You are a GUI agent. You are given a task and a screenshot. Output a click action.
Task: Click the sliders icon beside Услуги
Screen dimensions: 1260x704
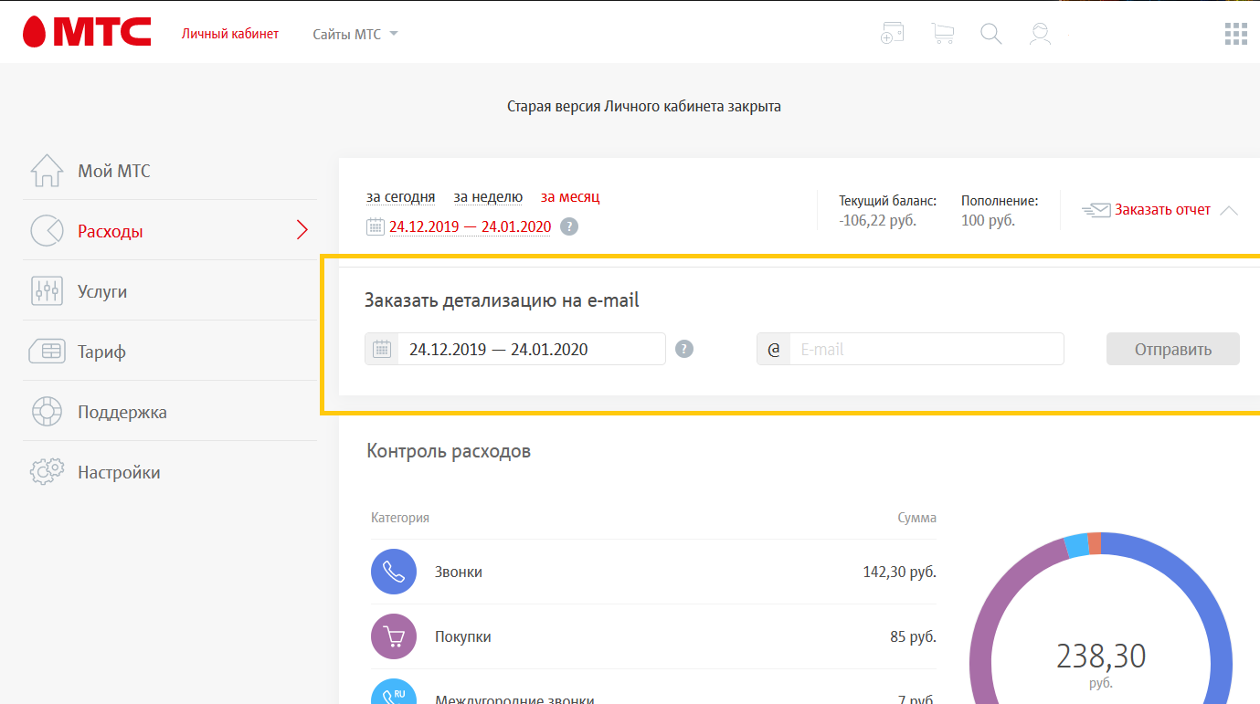tap(47, 291)
